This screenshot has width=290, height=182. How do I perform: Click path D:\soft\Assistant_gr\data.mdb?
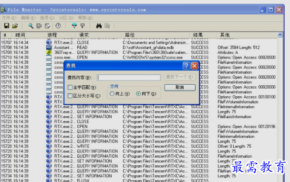[x=148, y=48]
